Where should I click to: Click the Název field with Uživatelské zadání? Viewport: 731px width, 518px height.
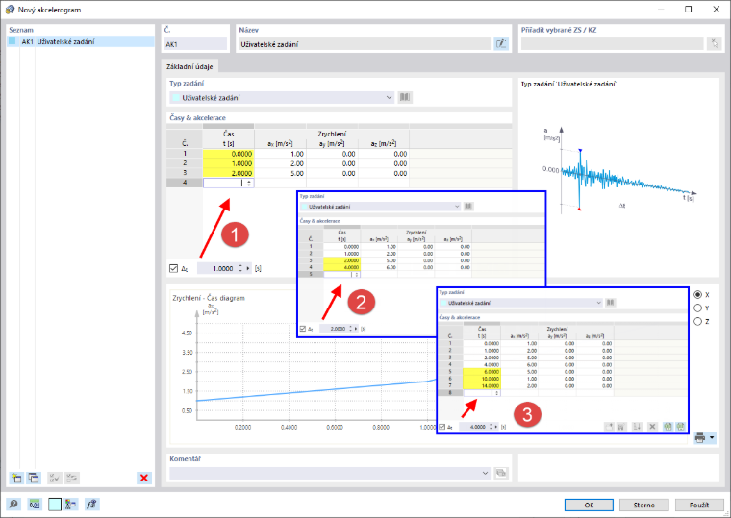pyautogui.click(x=365, y=44)
